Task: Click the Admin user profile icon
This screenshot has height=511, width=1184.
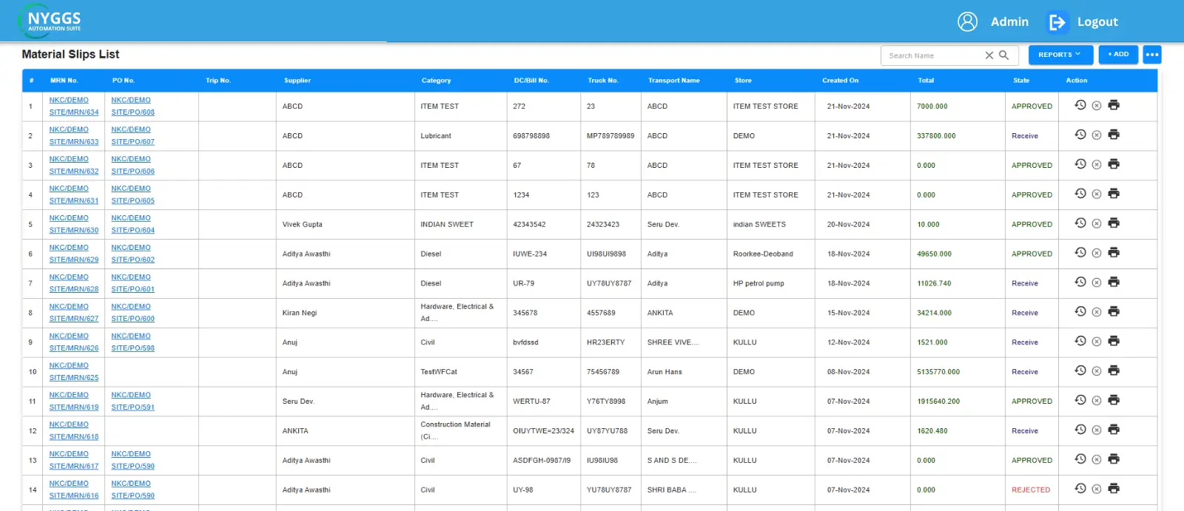Action: tap(968, 21)
